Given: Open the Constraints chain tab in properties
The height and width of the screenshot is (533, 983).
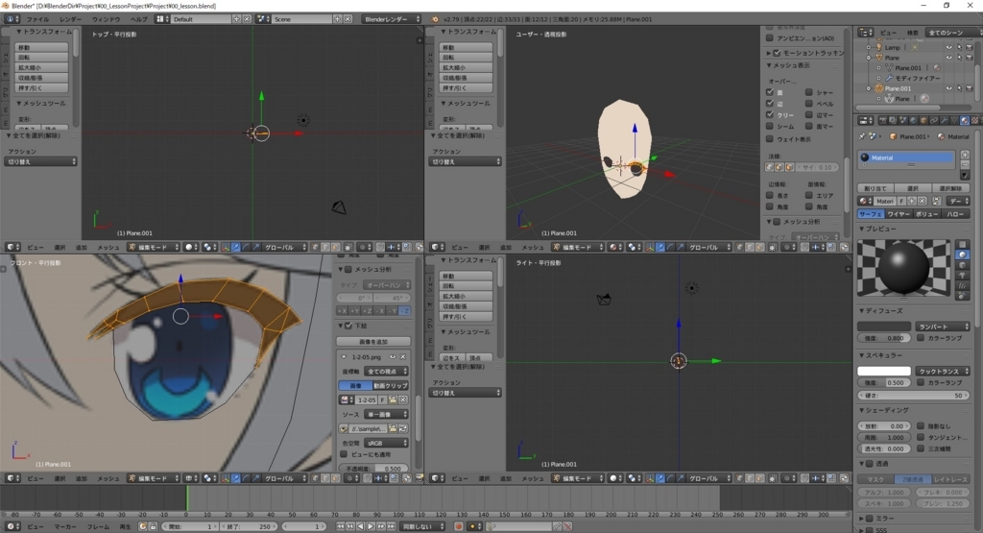Looking at the screenshot, I should (933, 120).
